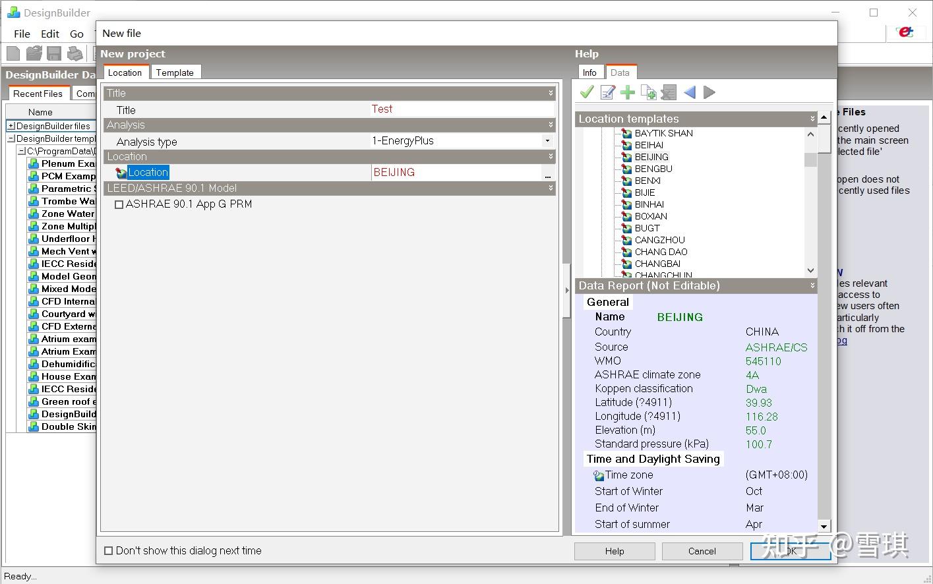Enable the ASHRAE 90.1 App G PRM checkbox
The width and height of the screenshot is (933, 584).
point(119,205)
